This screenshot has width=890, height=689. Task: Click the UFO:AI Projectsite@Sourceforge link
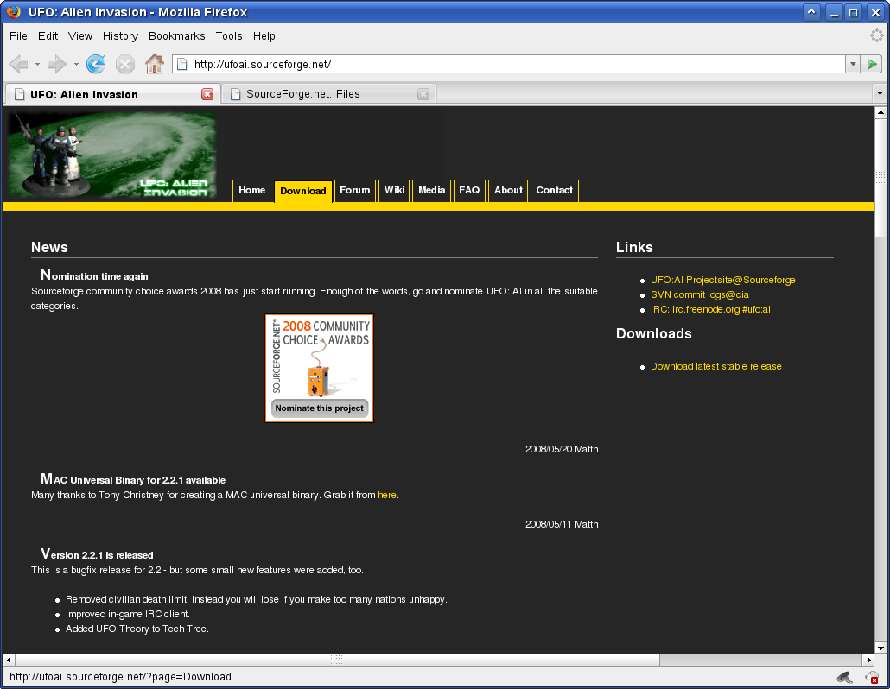(x=722, y=280)
